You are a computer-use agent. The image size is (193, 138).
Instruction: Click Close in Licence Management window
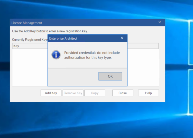pyautogui.click(x=123, y=93)
